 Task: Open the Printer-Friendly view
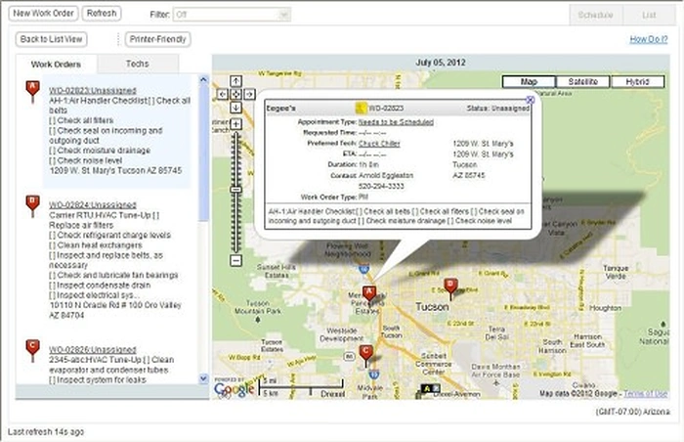coord(157,39)
